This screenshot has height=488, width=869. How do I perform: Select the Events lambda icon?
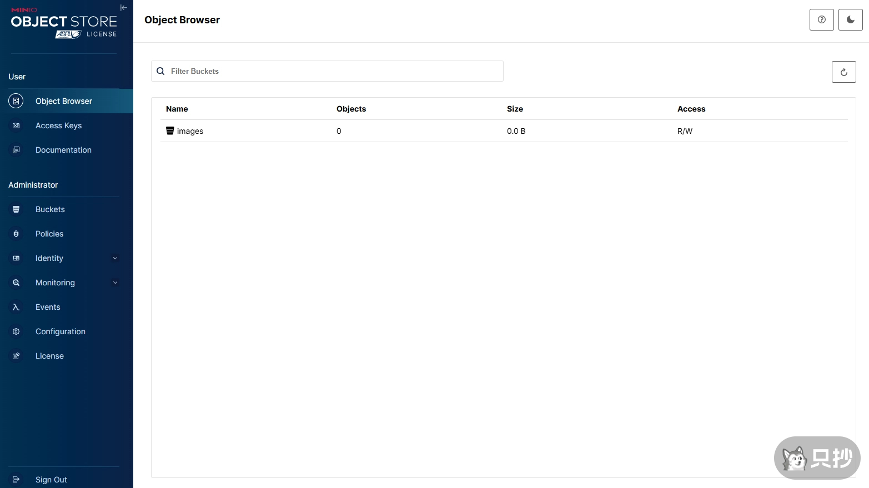coord(16,307)
